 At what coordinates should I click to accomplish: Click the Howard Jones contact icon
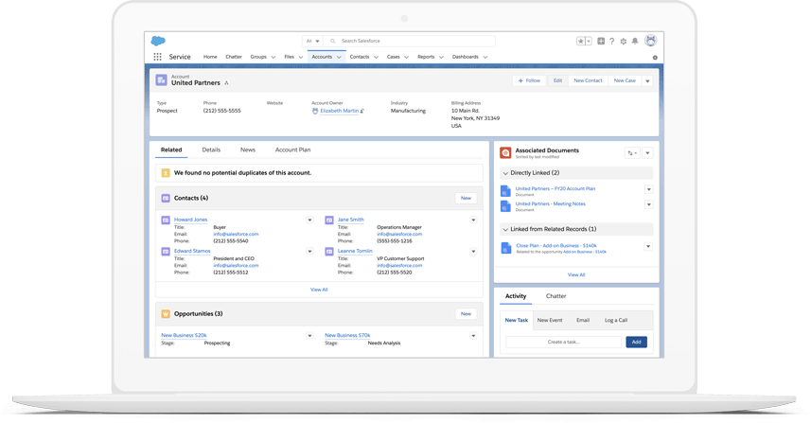(x=166, y=220)
